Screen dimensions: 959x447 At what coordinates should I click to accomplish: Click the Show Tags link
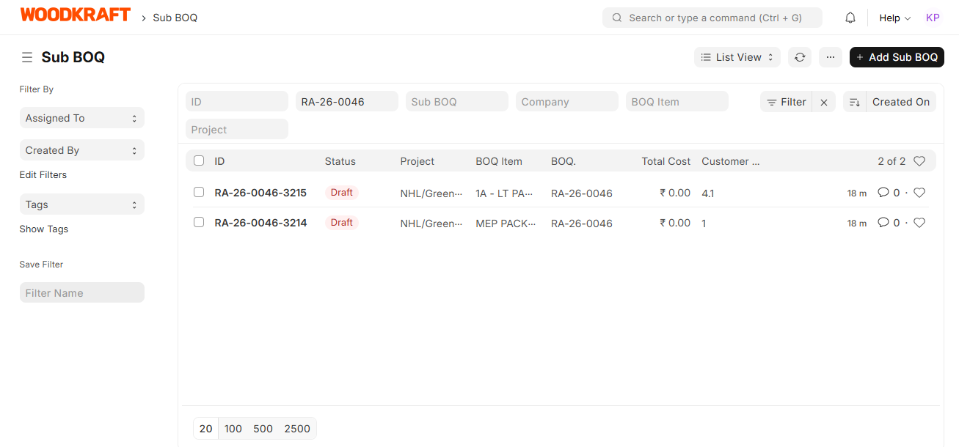click(44, 229)
